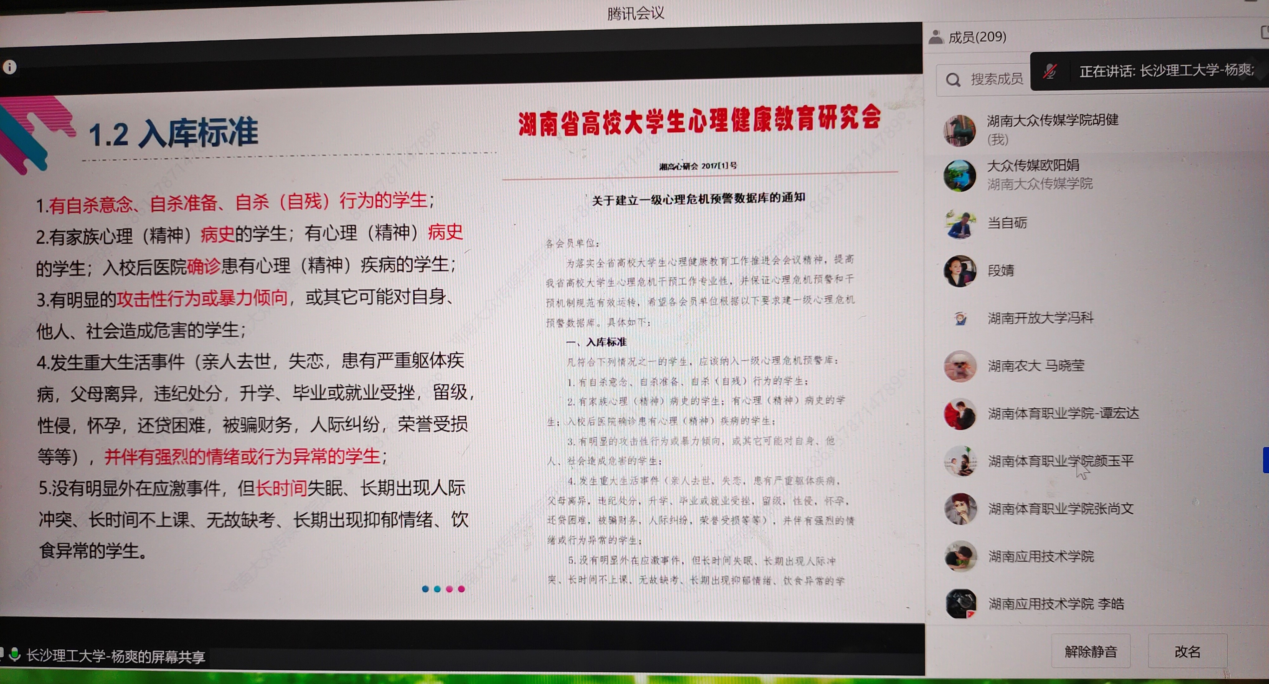The width and height of the screenshot is (1269, 684).
Task: Click avatar of 湖南应用技术学院 李皓
Action: 960,603
